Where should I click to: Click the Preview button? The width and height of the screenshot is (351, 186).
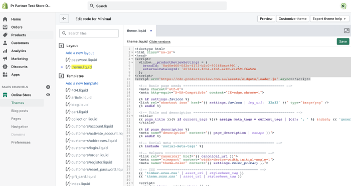pyautogui.click(x=266, y=19)
